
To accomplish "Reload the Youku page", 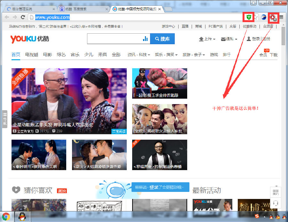I will (23, 17).
